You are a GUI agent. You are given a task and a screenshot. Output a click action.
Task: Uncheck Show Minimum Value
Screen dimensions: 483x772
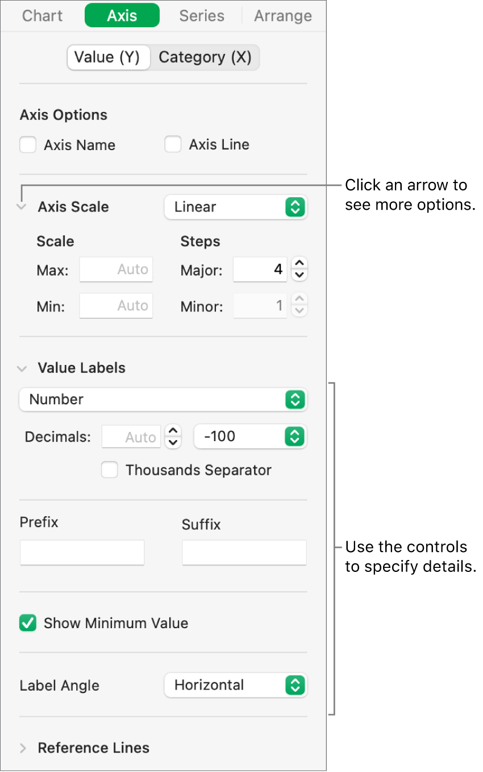point(28,623)
